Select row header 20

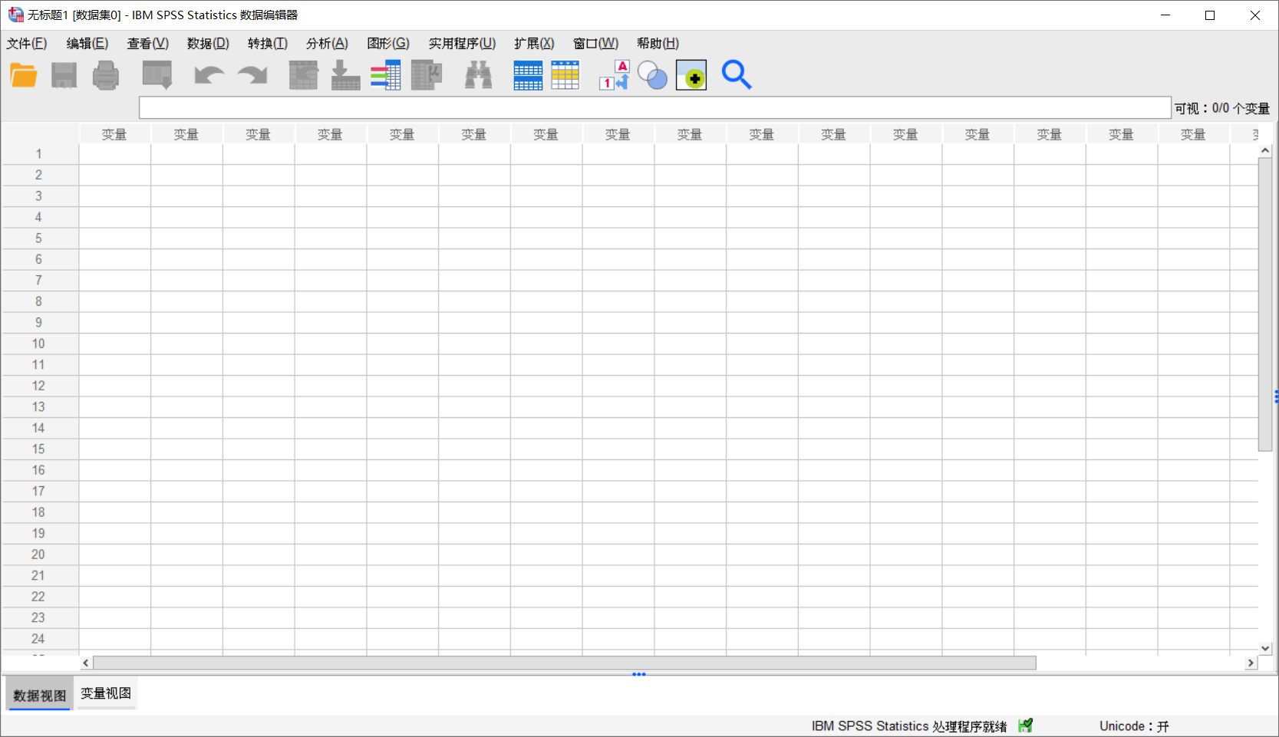pos(39,554)
